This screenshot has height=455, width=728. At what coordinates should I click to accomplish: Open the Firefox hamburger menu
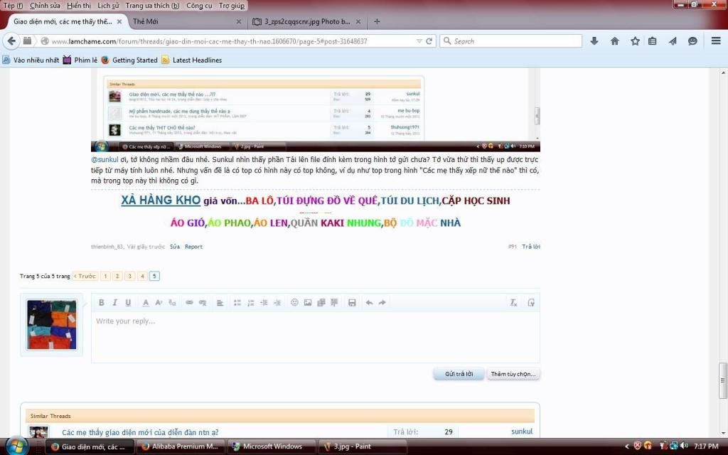[716, 41]
